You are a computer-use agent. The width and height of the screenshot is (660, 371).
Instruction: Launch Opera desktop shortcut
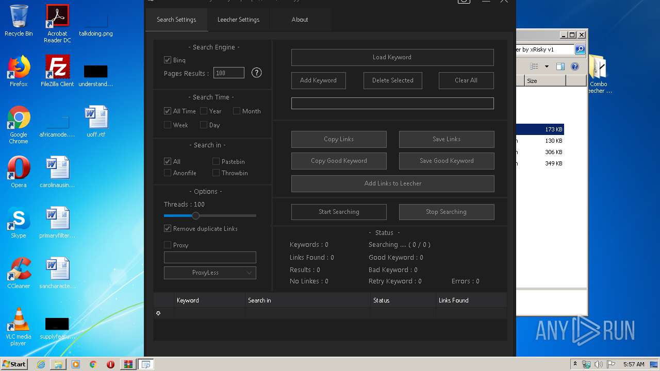click(x=19, y=172)
